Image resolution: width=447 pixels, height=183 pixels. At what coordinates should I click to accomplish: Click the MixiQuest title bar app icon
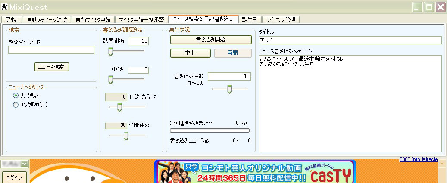(5, 7)
